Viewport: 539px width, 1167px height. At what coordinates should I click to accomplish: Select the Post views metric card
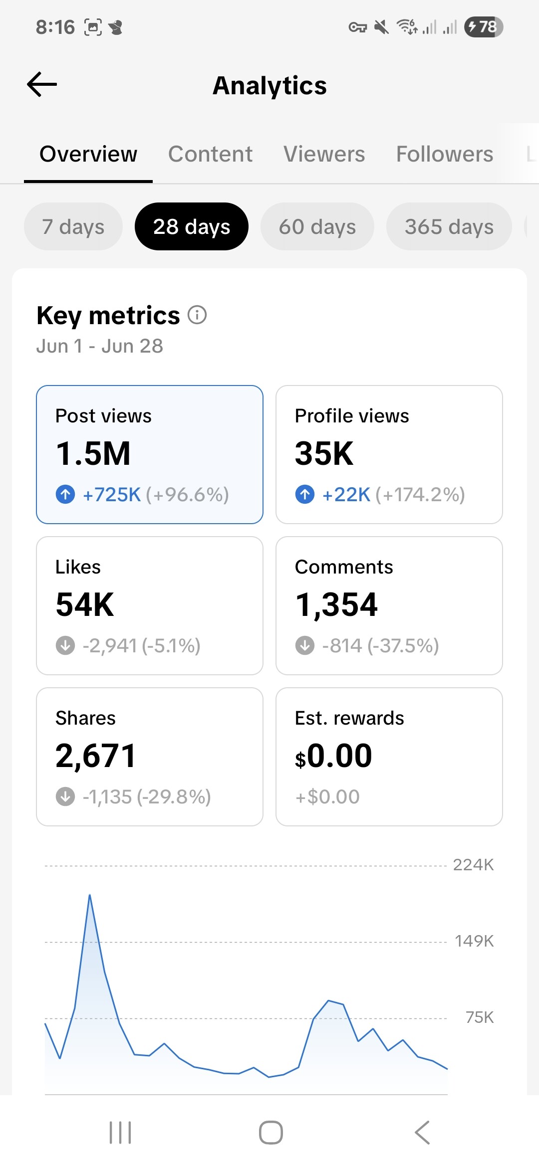click(x=150, y=454)
